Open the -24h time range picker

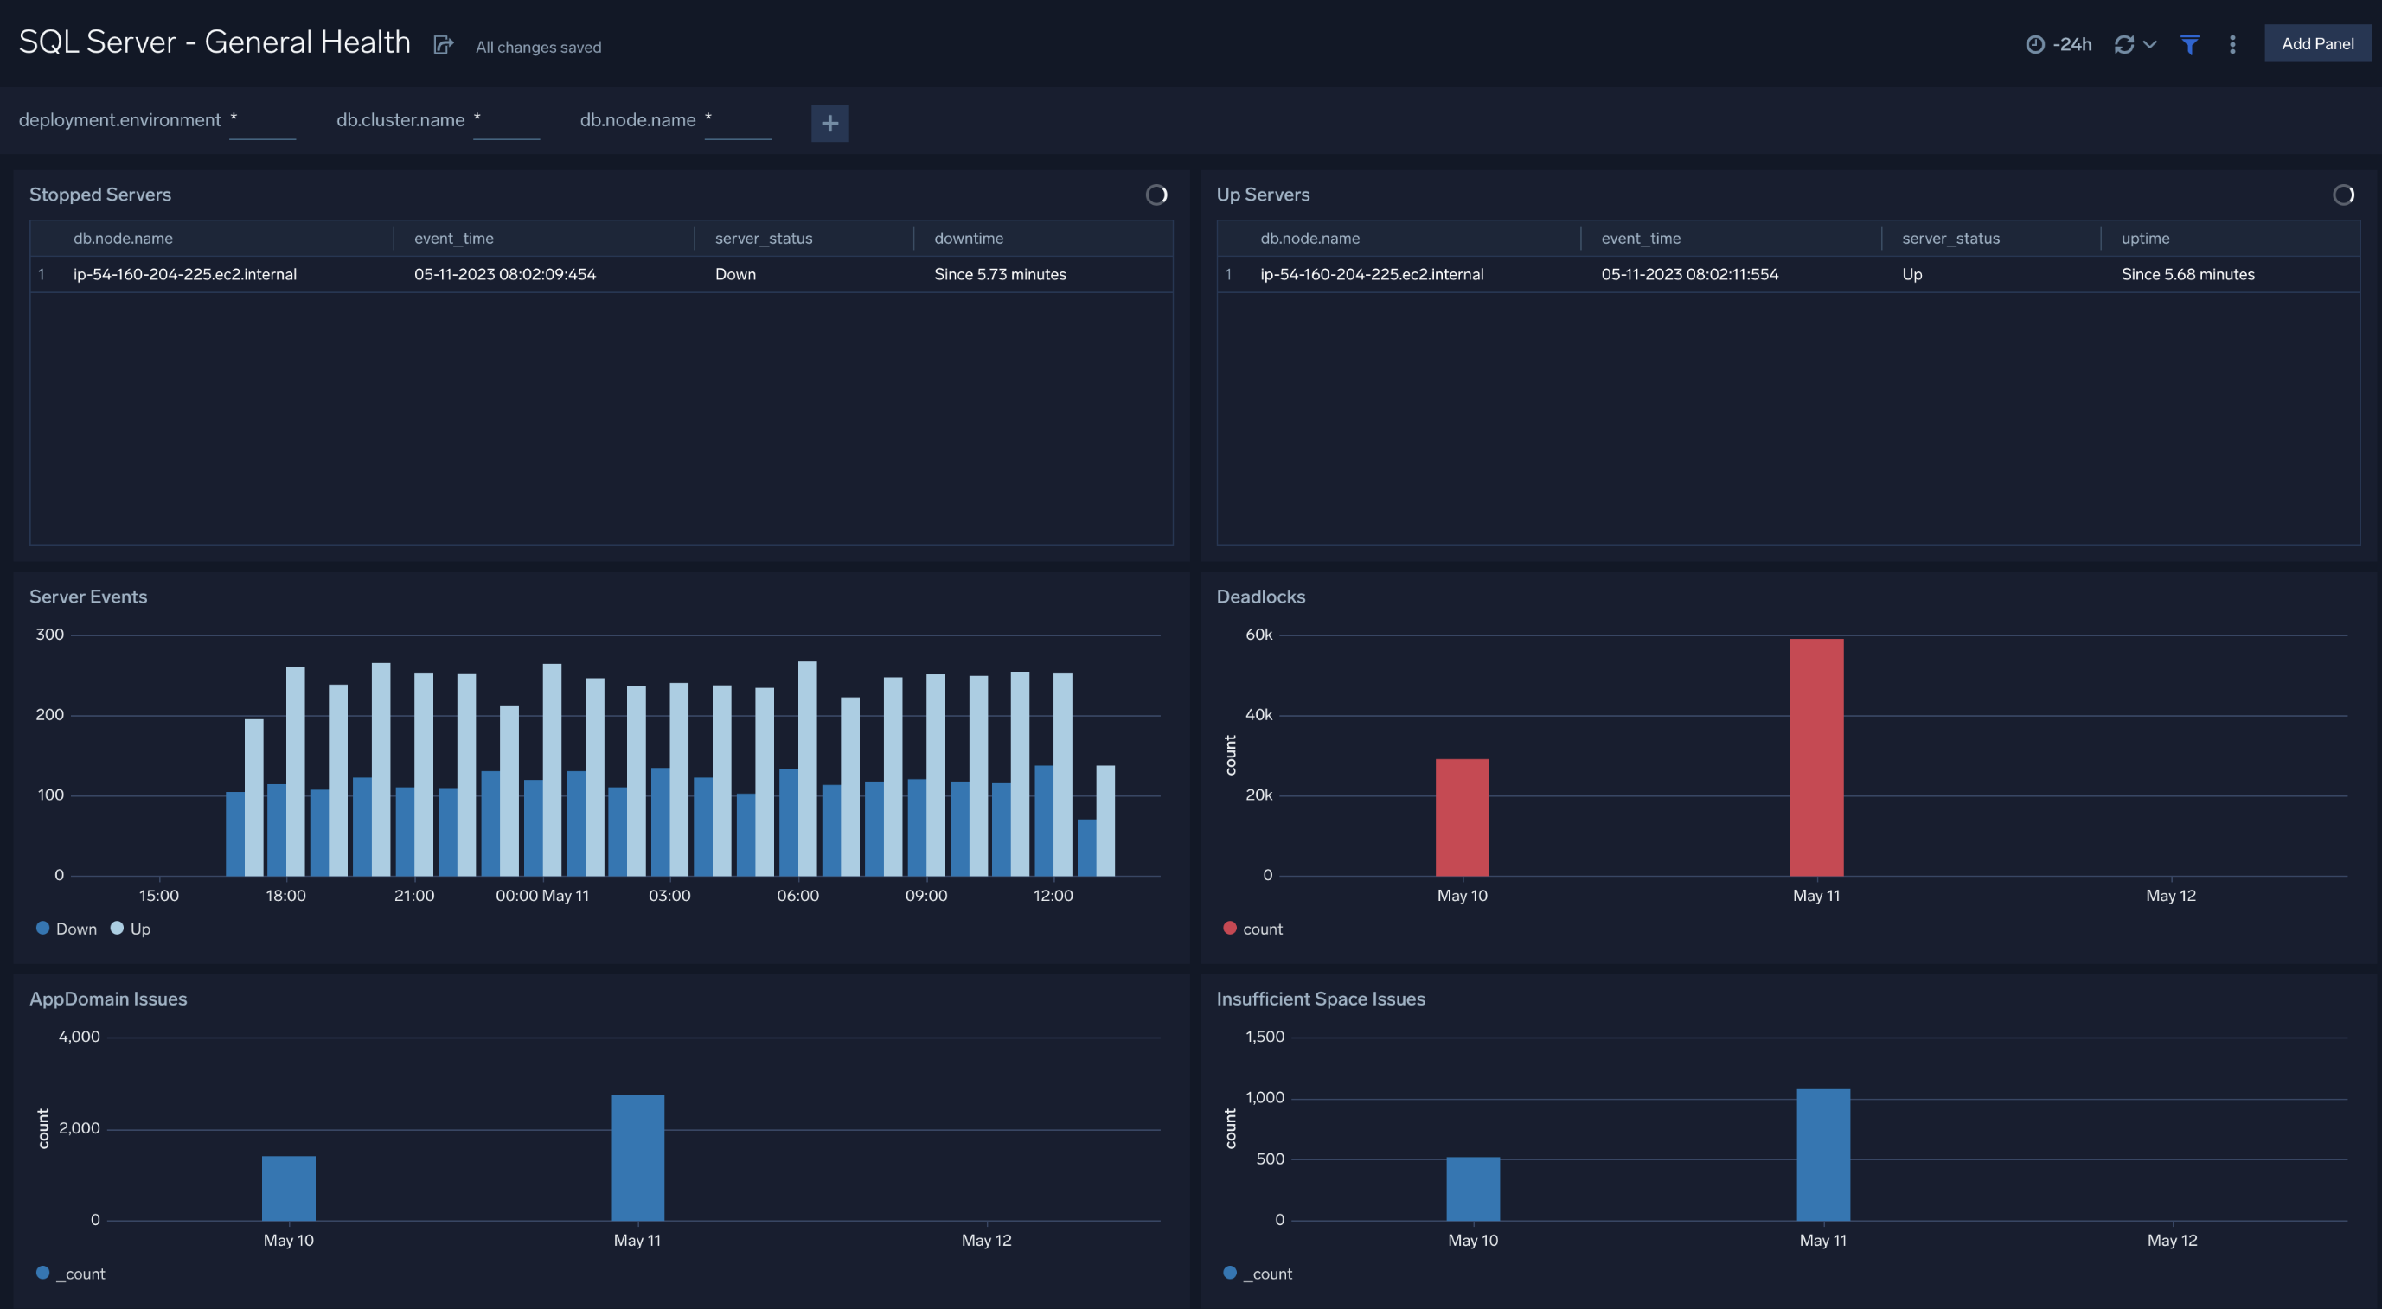(2059, 44)
